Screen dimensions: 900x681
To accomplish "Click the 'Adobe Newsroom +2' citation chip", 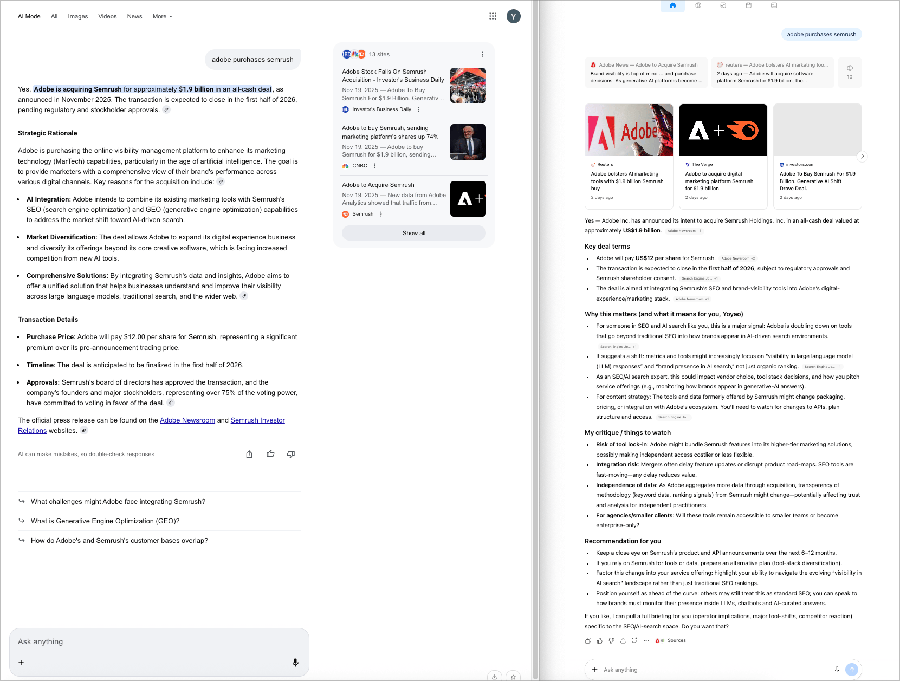I will [738, 258].
